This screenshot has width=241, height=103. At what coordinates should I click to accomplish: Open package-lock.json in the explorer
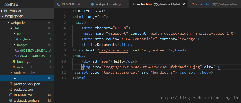27,84
